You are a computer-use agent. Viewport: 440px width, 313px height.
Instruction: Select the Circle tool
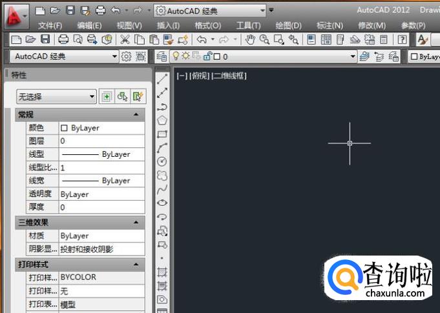(x=162, y=161)
